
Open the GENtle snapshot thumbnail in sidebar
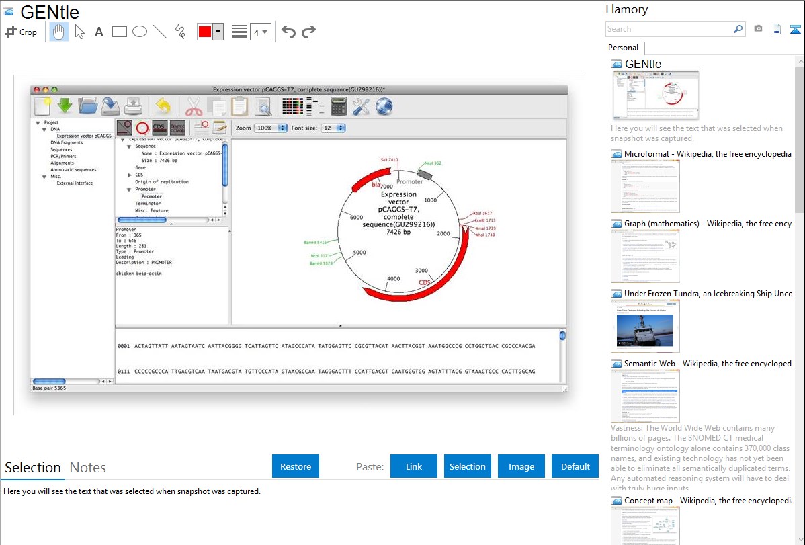pos(655,95)
